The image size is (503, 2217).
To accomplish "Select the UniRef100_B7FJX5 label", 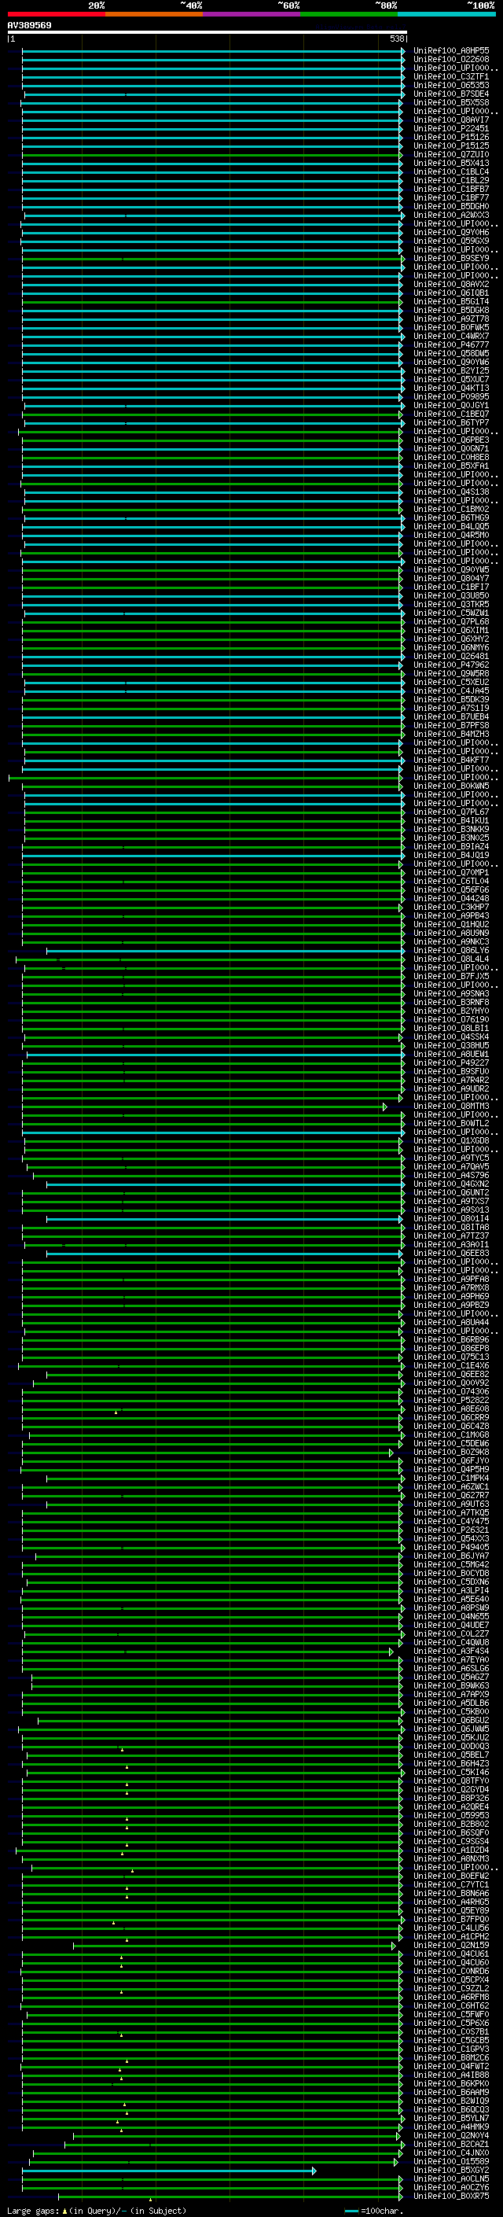I will point(451,976).
